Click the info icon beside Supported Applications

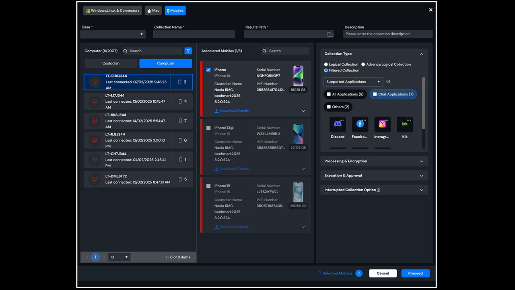pos(388,82)
